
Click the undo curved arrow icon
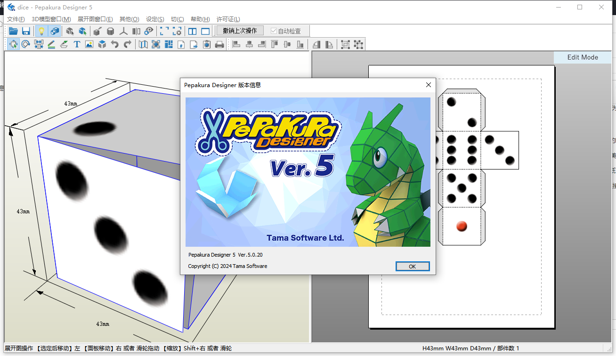(x=115, y=44)
